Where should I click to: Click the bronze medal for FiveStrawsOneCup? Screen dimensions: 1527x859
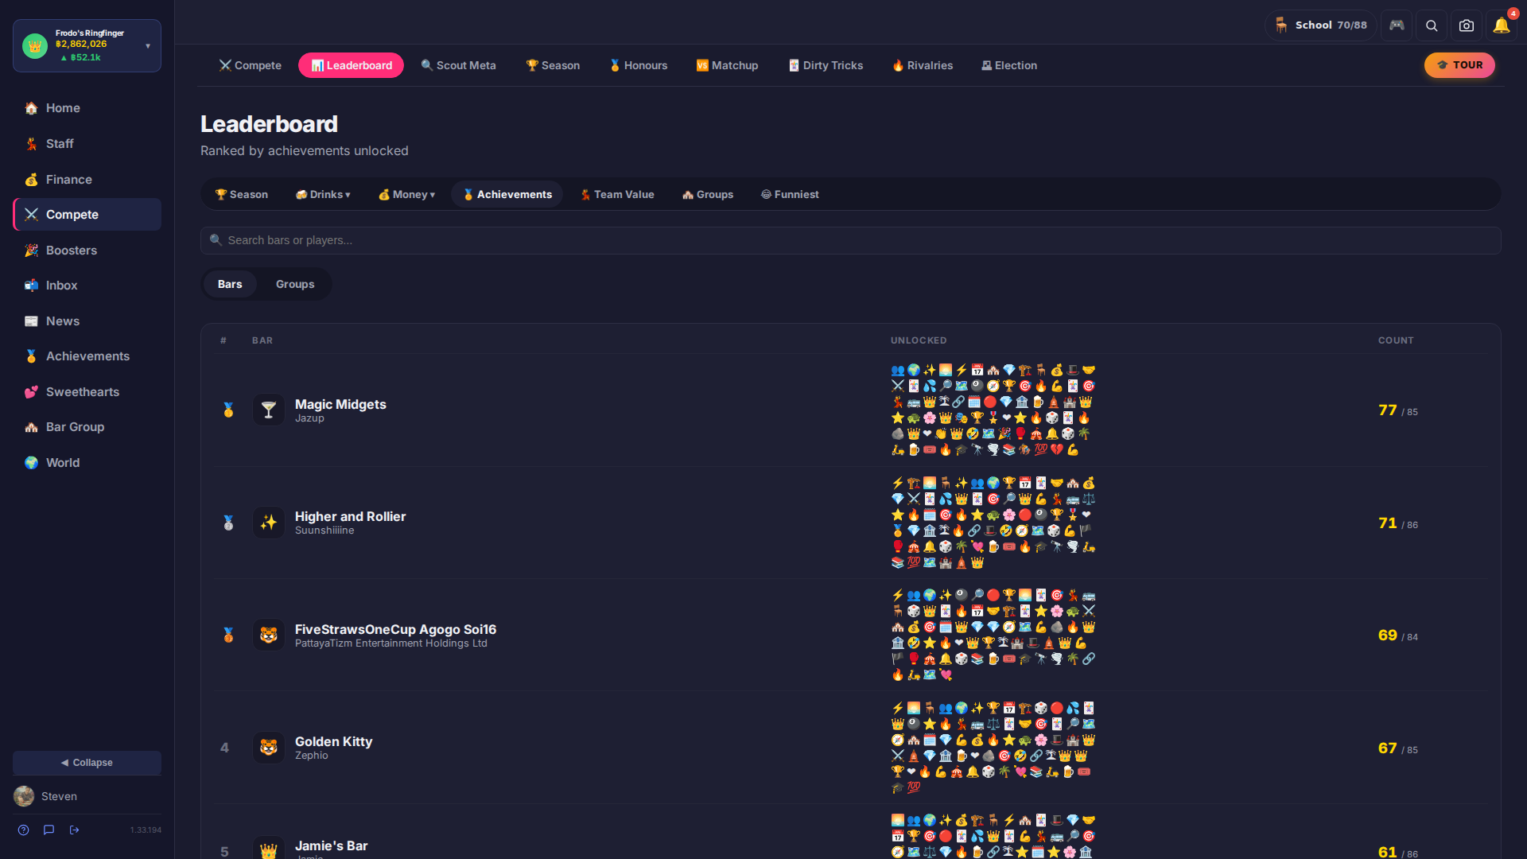click(x=228, y=636)
